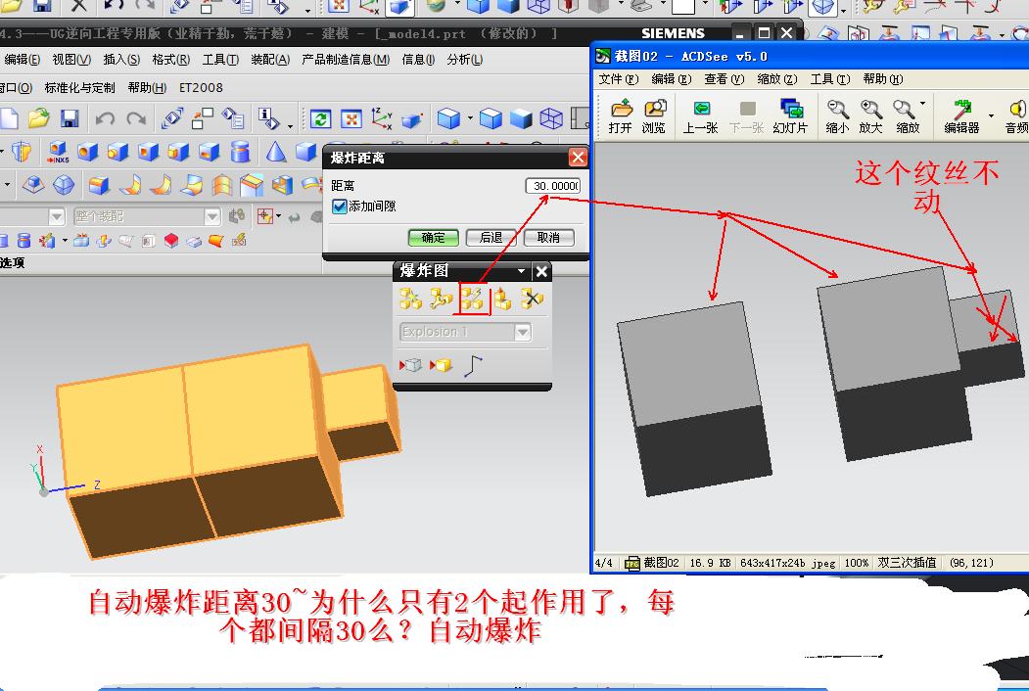Screen dimensions: 1029x691
Task: Click 取消 in 爆炸距离 dialog
Action: [x=548, y=238]
